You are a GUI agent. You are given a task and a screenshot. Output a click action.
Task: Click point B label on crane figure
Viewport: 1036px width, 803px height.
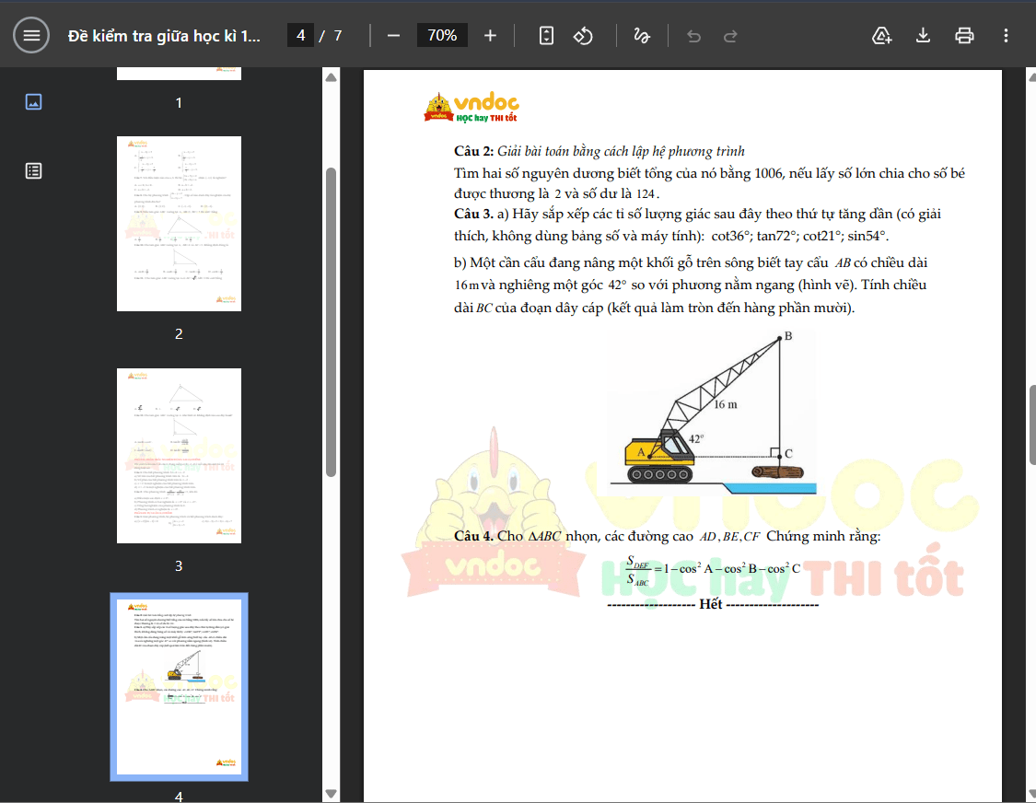pos(788,336)
